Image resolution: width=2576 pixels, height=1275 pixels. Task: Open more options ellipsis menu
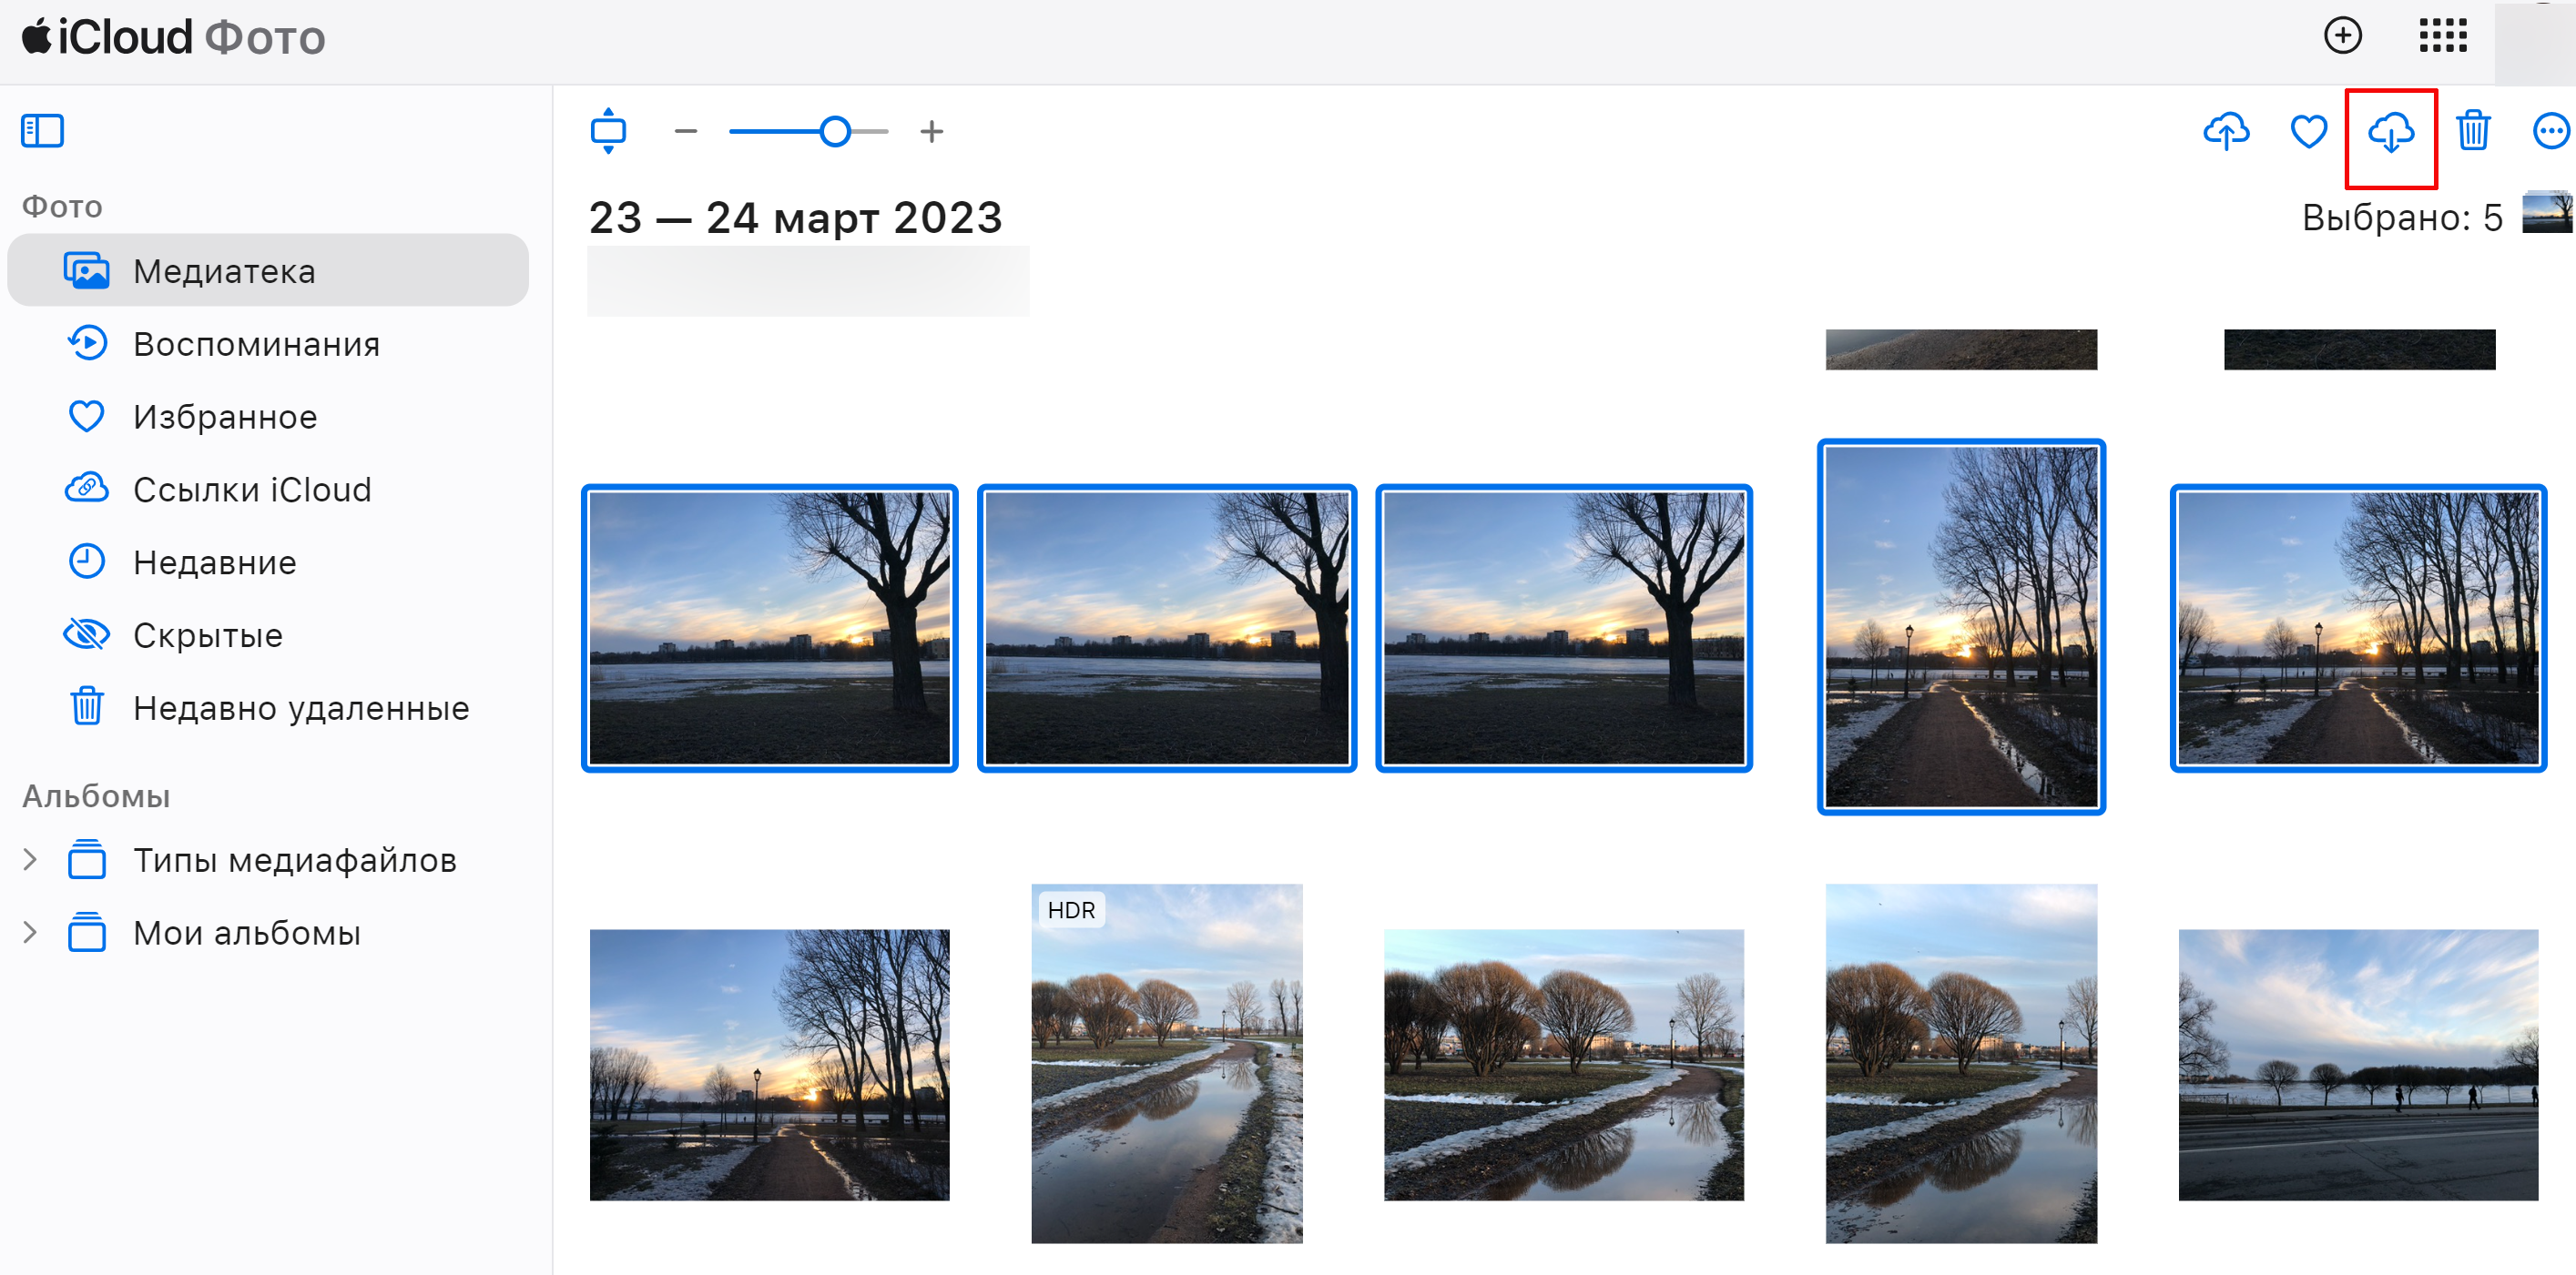(2551, 131)
